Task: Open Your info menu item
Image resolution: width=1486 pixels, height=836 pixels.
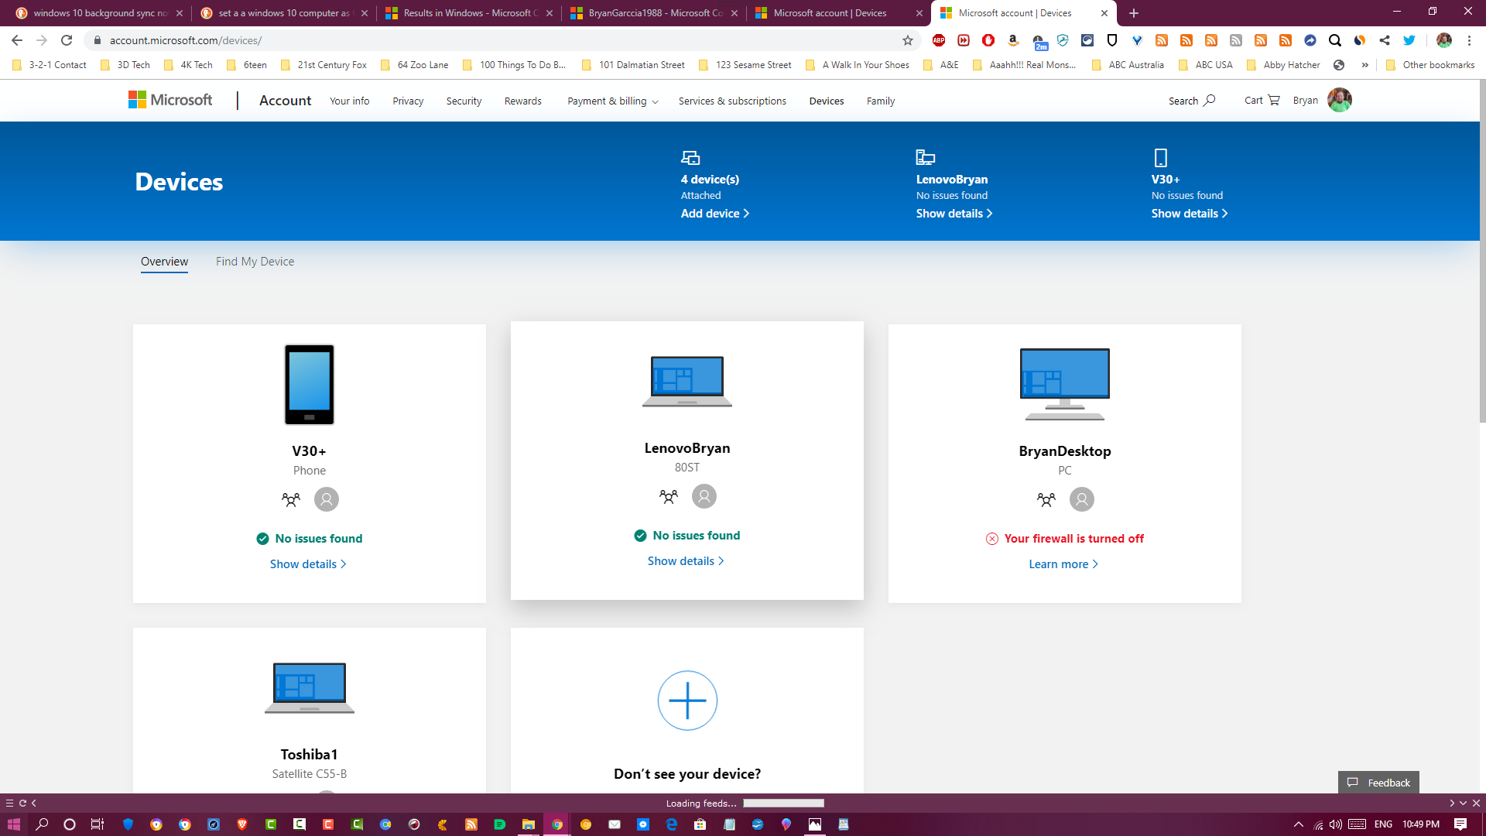Action: click(349, 101)
